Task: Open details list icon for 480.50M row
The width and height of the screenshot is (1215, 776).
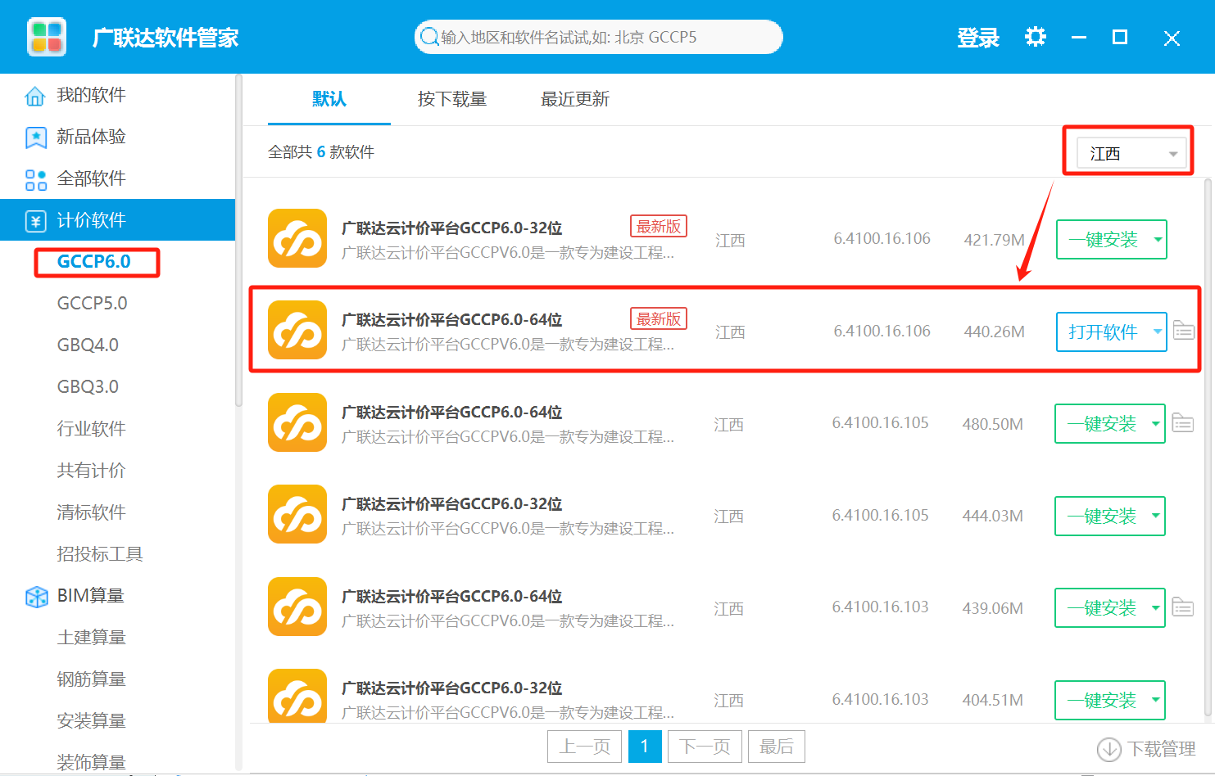Action: (x=1182, y=422)
